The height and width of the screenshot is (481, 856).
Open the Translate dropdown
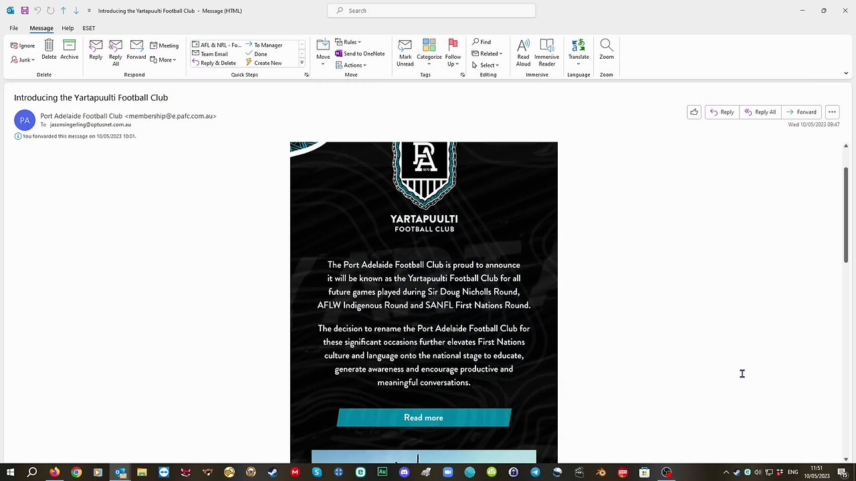578,52
